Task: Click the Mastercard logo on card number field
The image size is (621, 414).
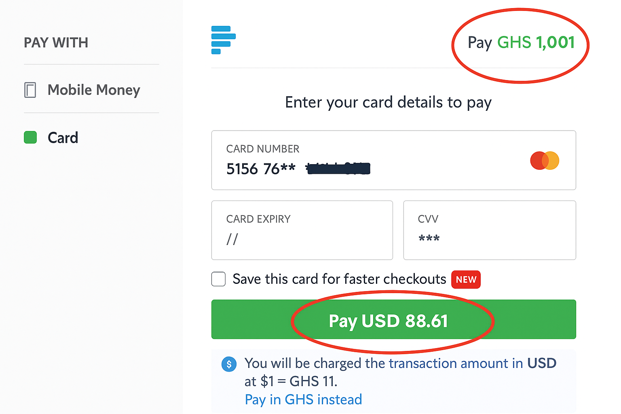Action: coord(545,161)
